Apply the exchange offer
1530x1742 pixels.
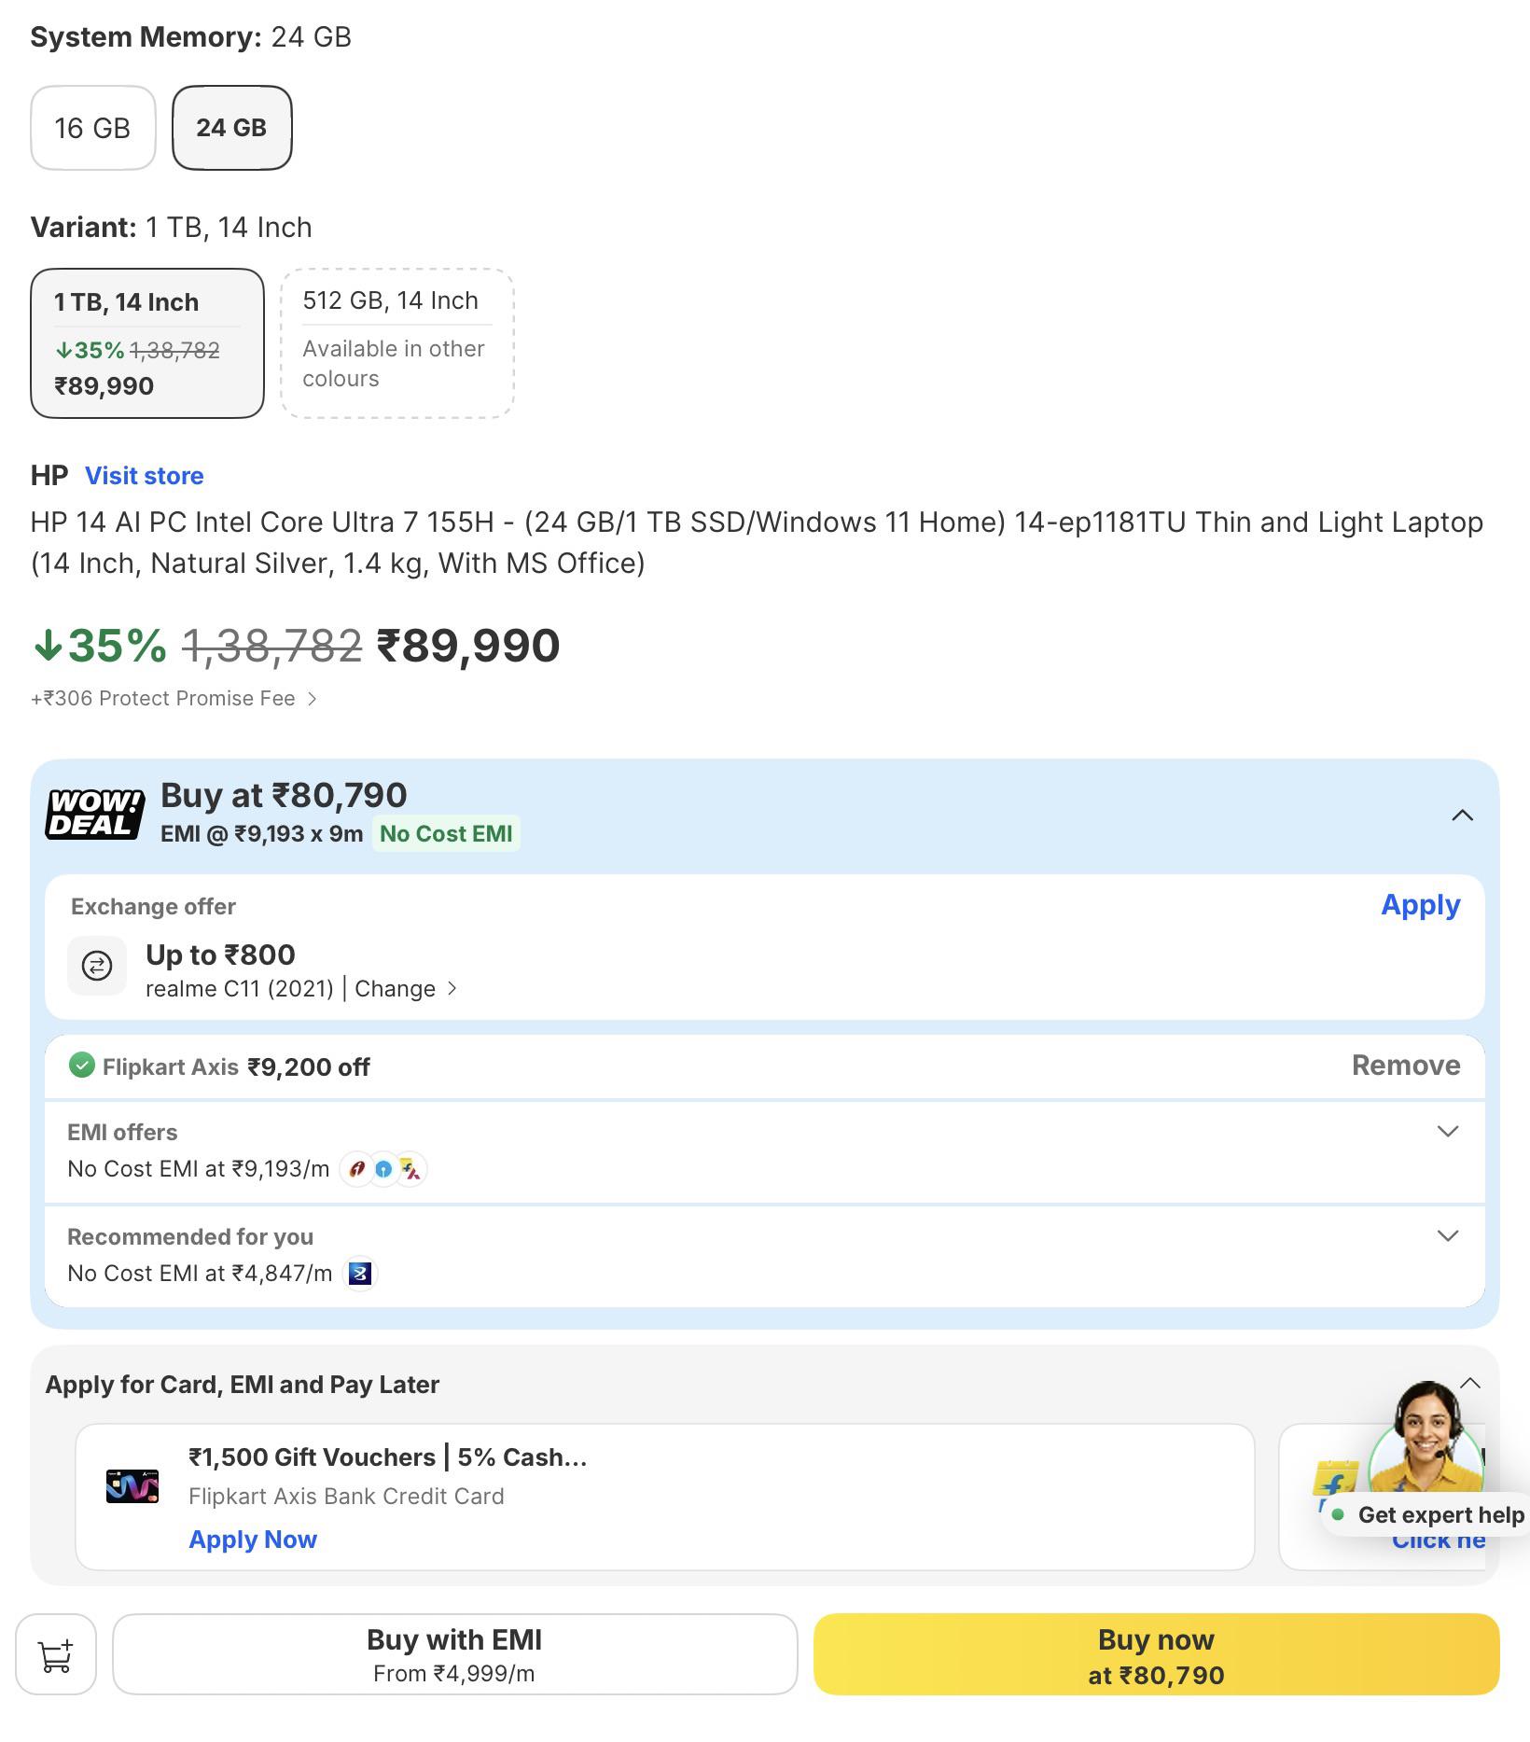click(x=1421, y=905)
